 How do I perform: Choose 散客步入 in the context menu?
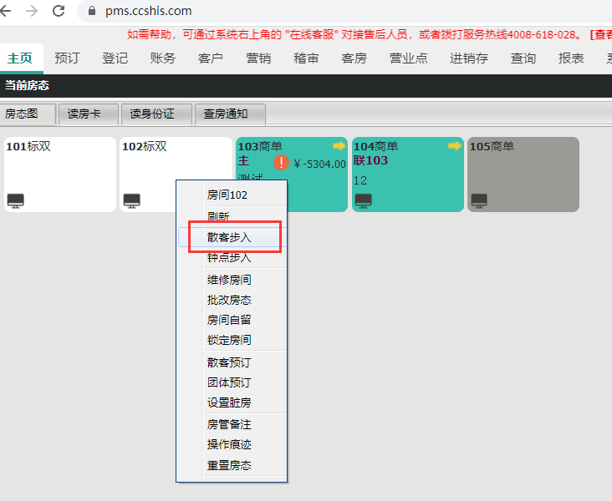coord(232,237)
